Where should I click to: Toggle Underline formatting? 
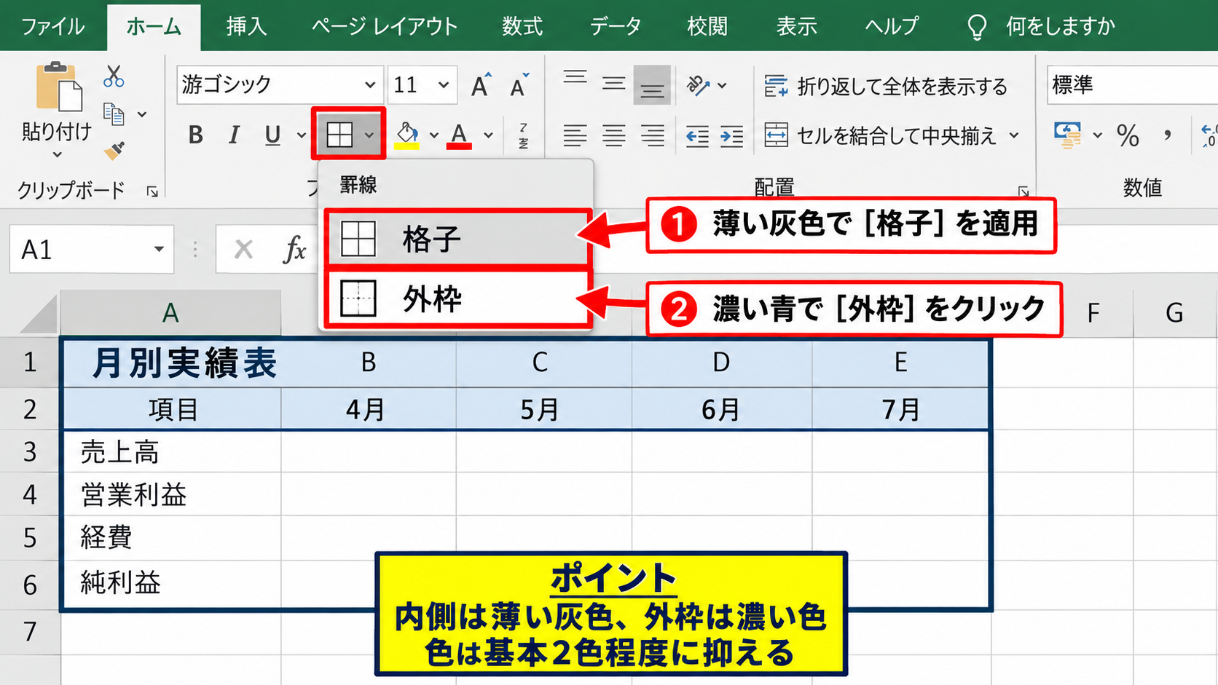(272, 135)
